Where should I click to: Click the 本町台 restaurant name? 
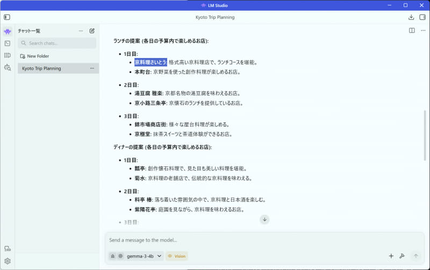click(142, 72)
